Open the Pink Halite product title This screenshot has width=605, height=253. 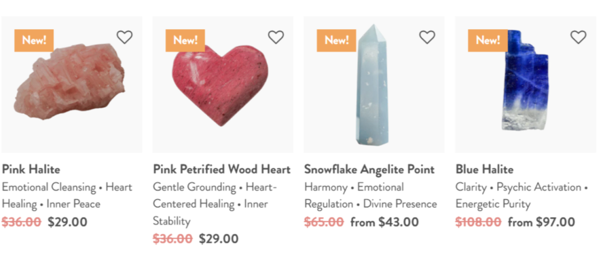31,169
